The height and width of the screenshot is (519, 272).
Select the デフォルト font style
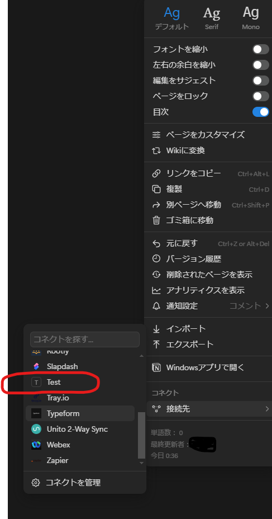pyautogui.click(x=171, y=18)
